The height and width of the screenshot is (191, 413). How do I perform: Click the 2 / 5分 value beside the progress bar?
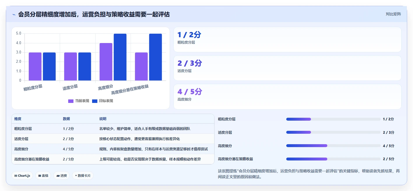pyautogui.click(x=389, y=159)
